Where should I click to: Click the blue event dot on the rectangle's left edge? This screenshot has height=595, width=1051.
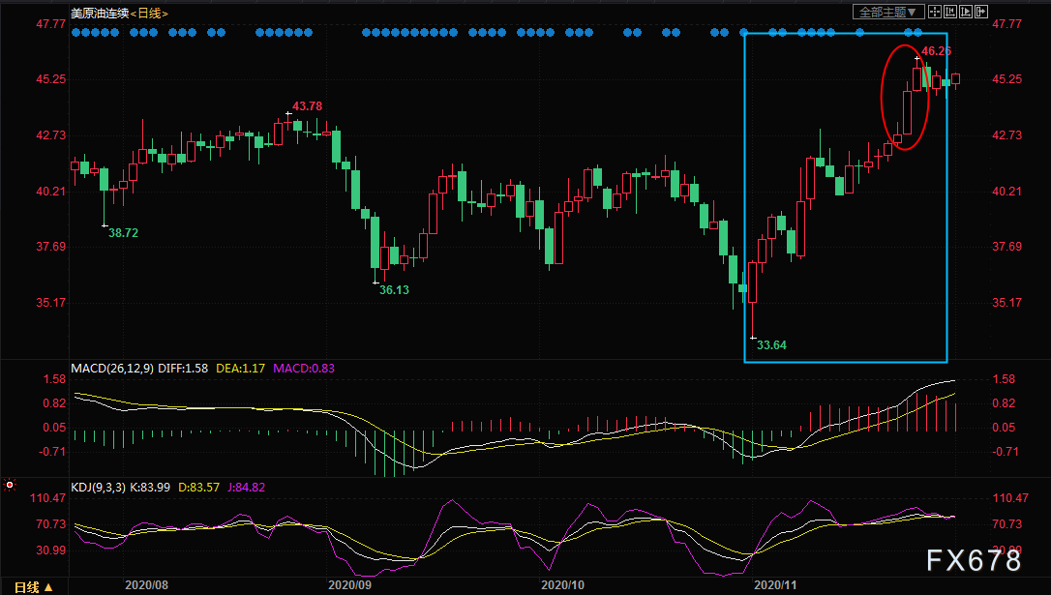(x=744, y=32)
